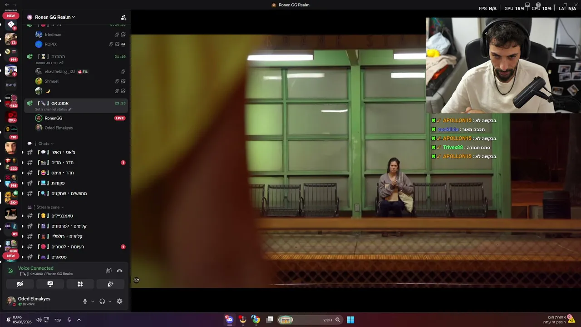Open the volume control in the system tray
This screenshot has width=581, height=327.
39,320
